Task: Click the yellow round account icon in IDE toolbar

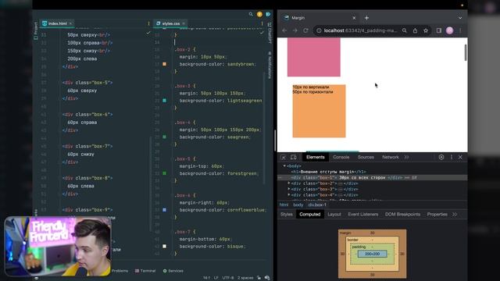Action: pos(259,14)
